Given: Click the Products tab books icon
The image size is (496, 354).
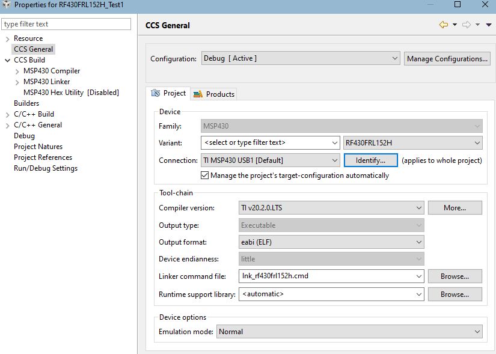Looking at the screenshot, I should tap(198, 94).
